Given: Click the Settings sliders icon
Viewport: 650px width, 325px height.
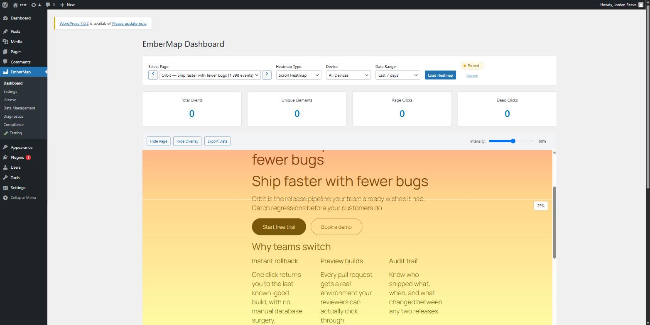Looking at the screenshot, I should [5, 188].
